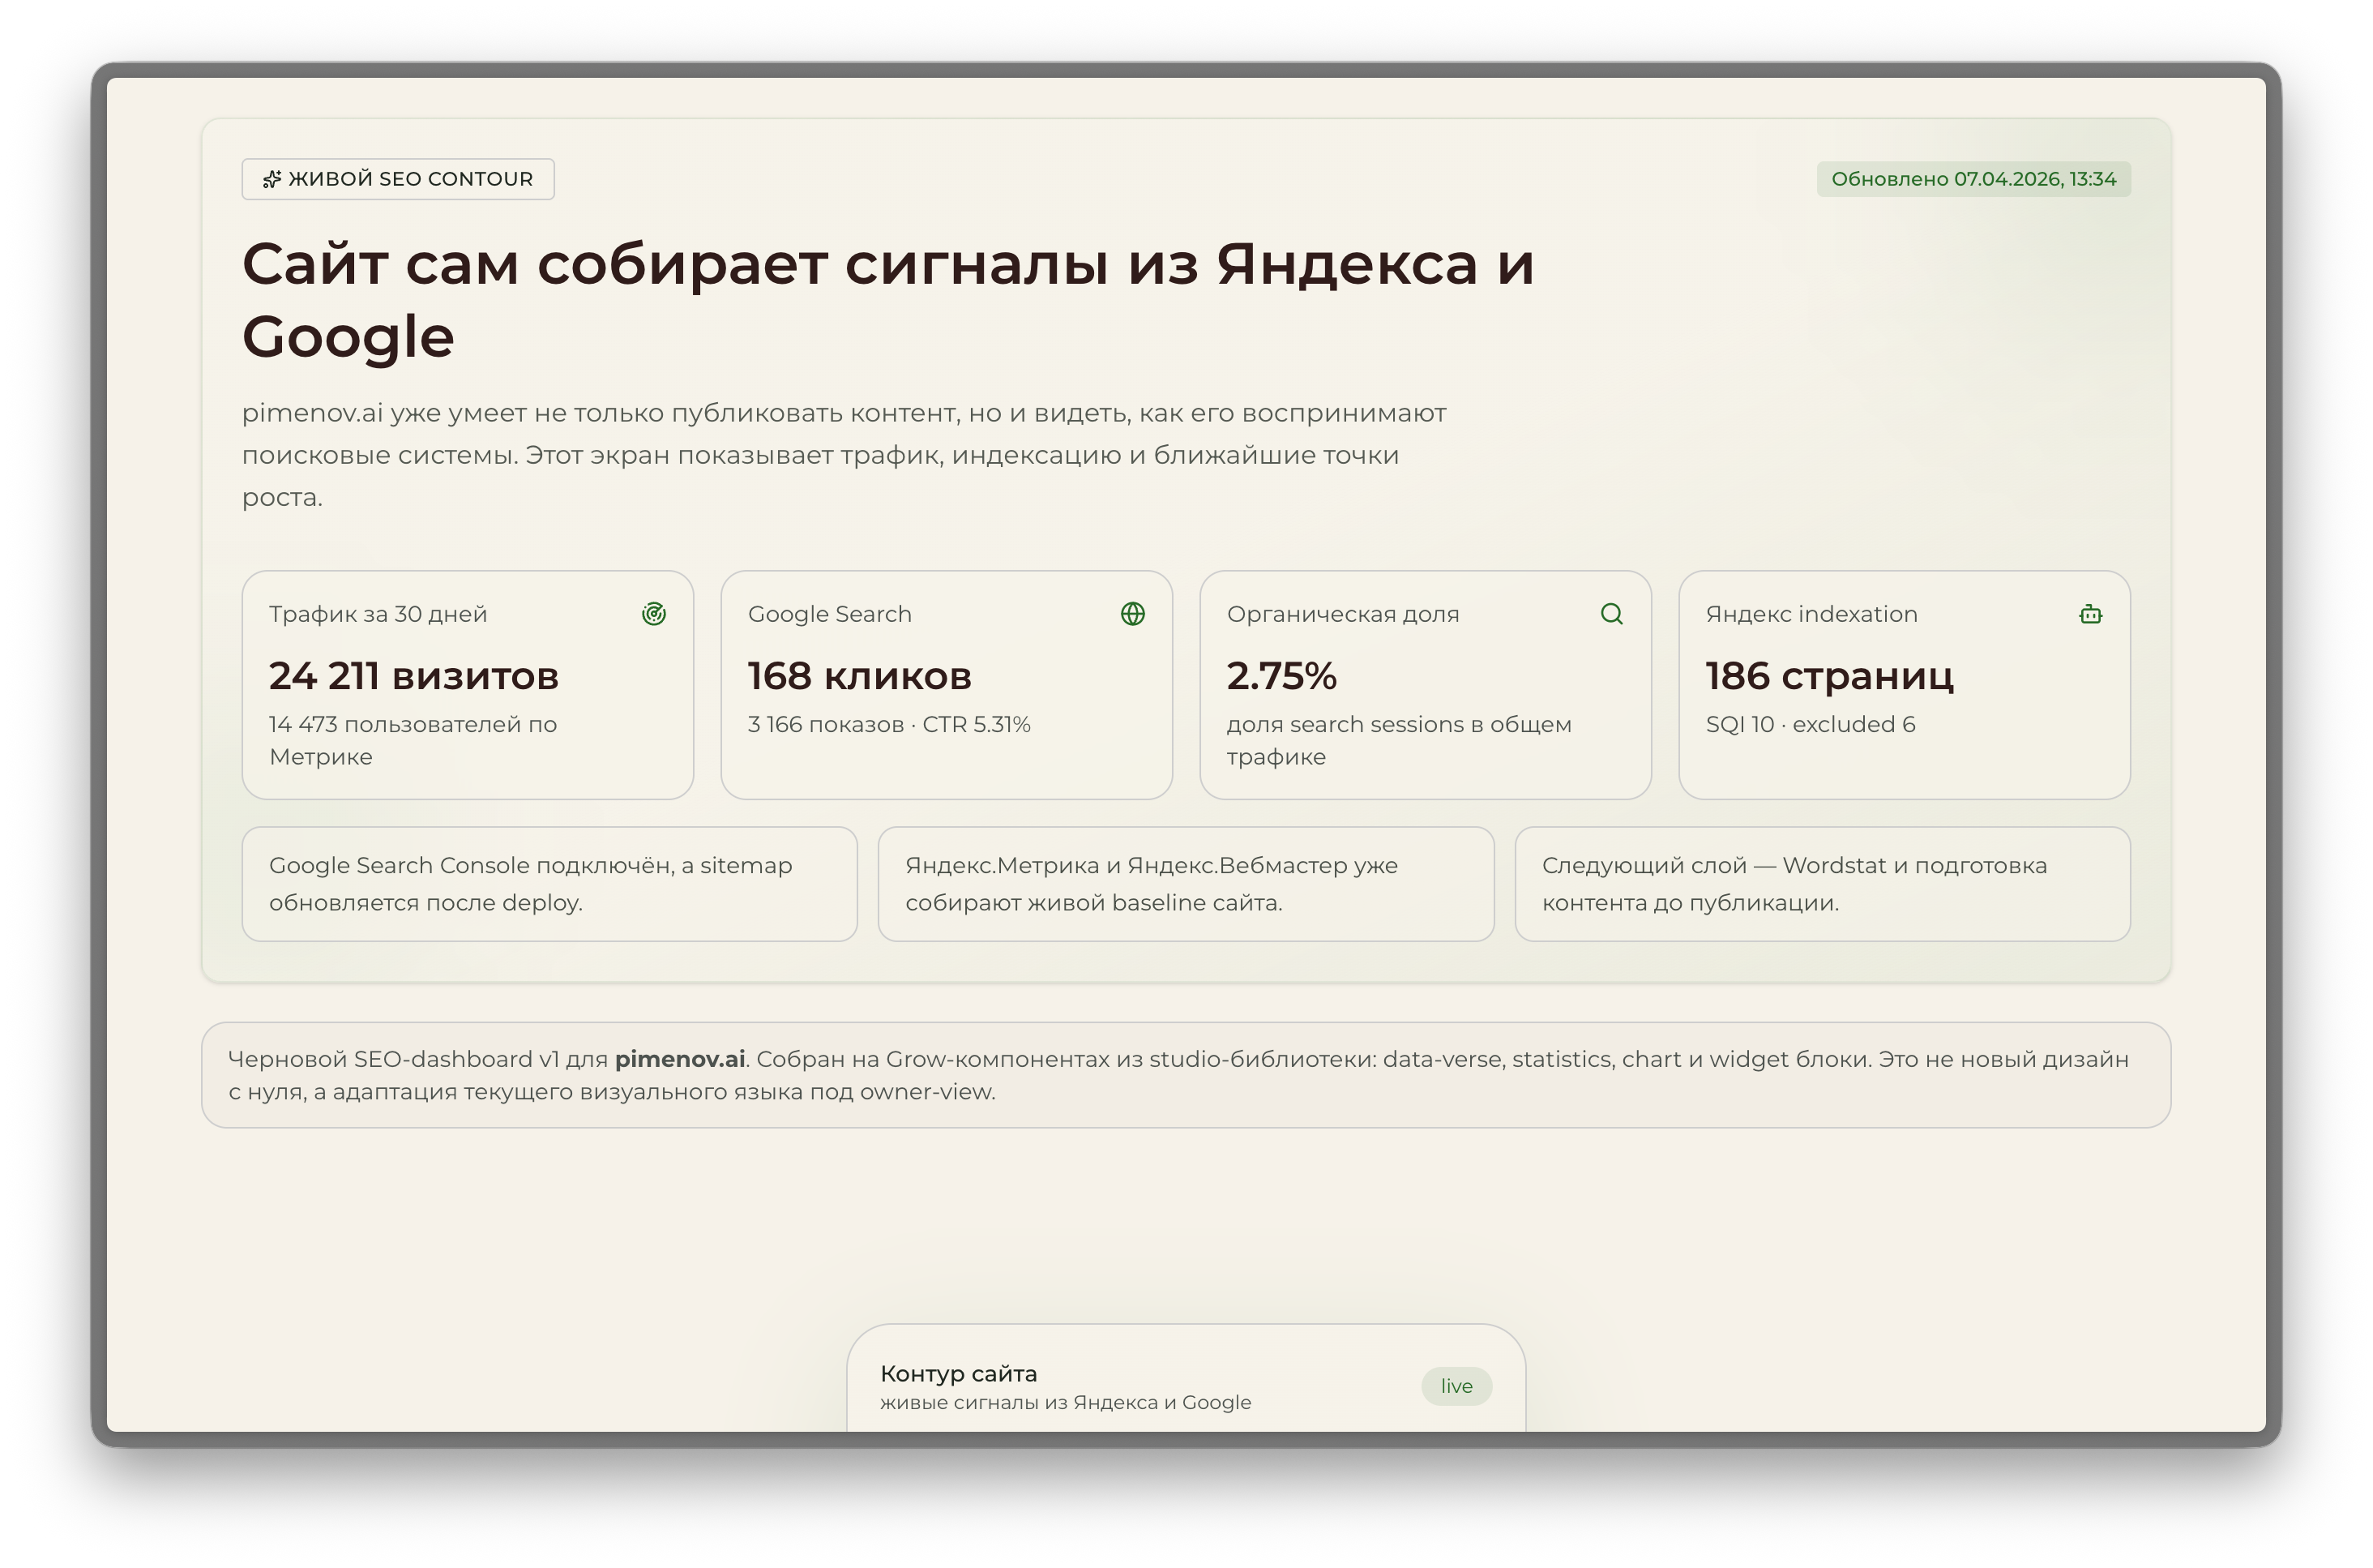2373x1568 pixels.
Task: Click the globe icon on the Google Search card
Action: tap(1134, 614)
